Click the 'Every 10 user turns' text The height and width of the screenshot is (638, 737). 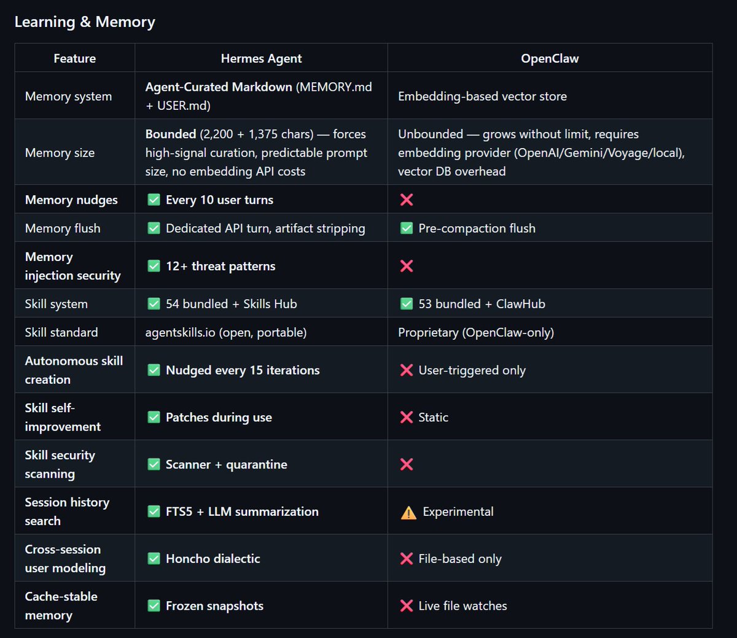[219, 200]
